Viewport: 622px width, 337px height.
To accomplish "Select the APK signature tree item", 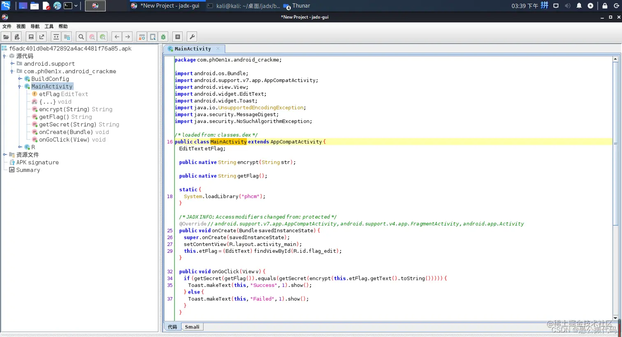I will point(37,162).
